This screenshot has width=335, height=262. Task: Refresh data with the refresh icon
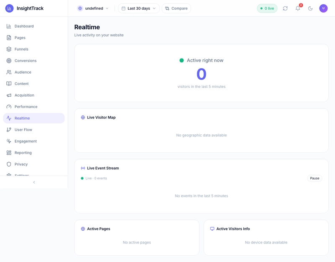285,8
